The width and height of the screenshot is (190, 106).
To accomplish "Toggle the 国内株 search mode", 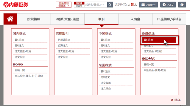I will tap(79, 3).
